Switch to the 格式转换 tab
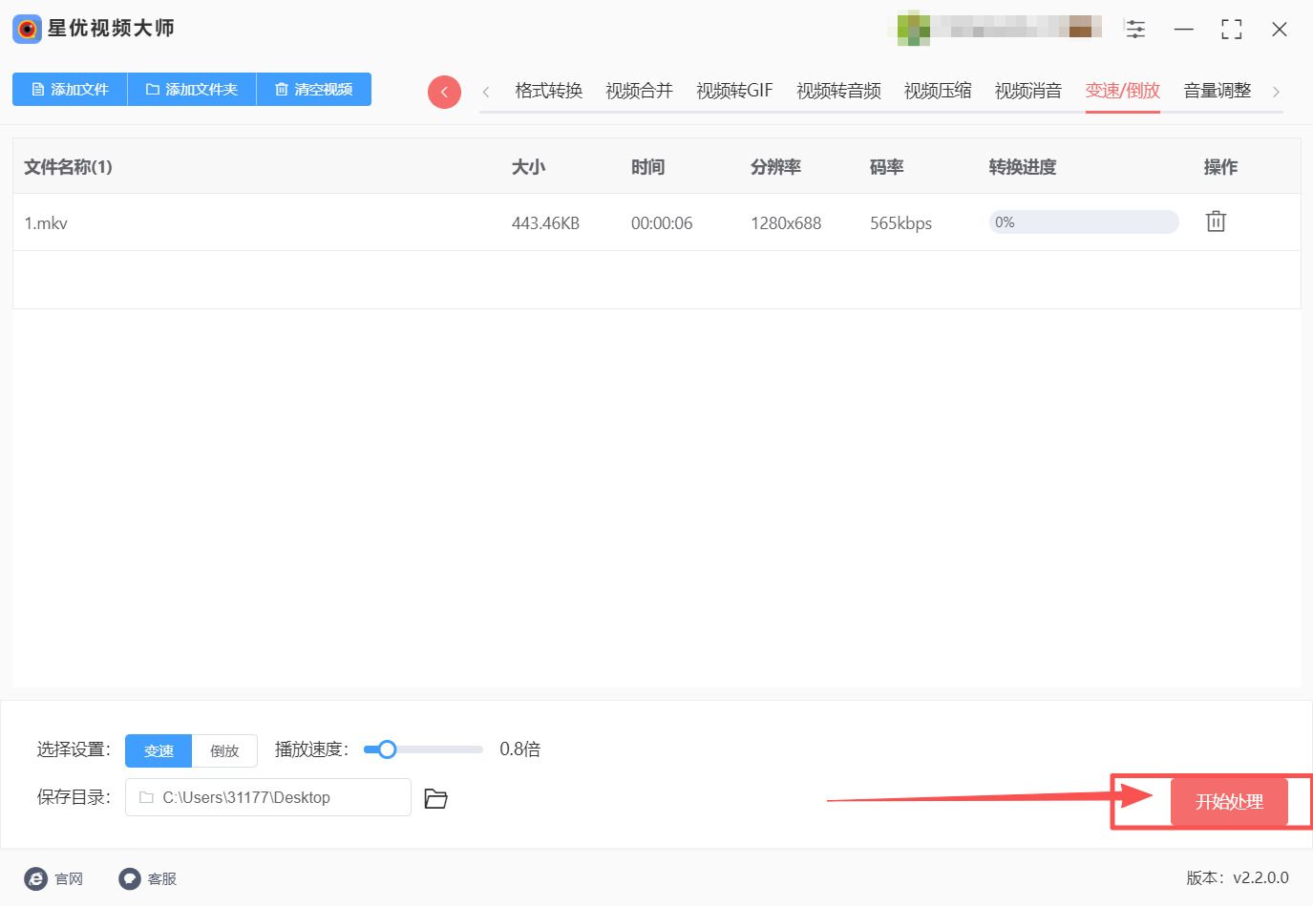The width and height of the screenshot is (1313, 907). [x=548, y=91]
